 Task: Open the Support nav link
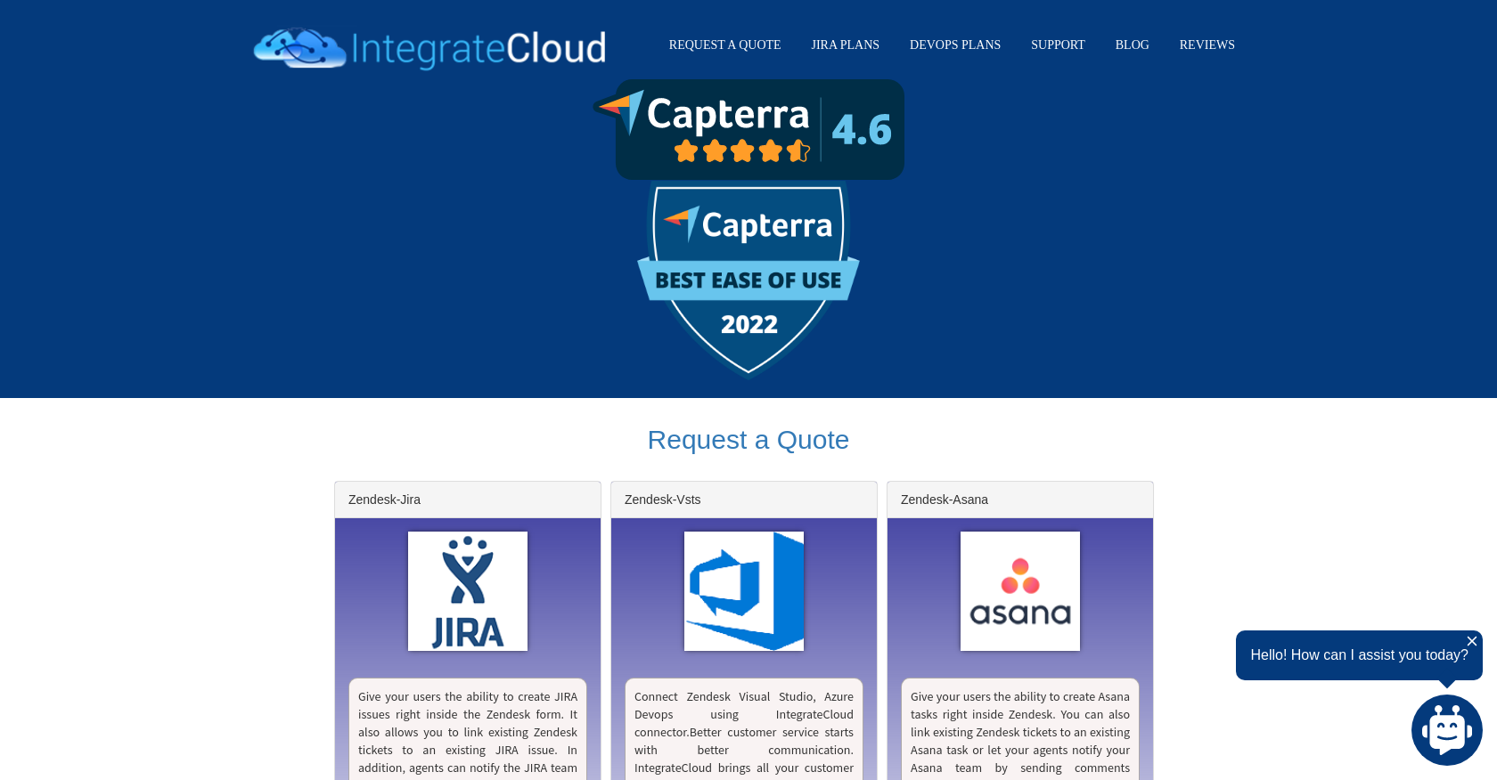[x=1058, y=45]
